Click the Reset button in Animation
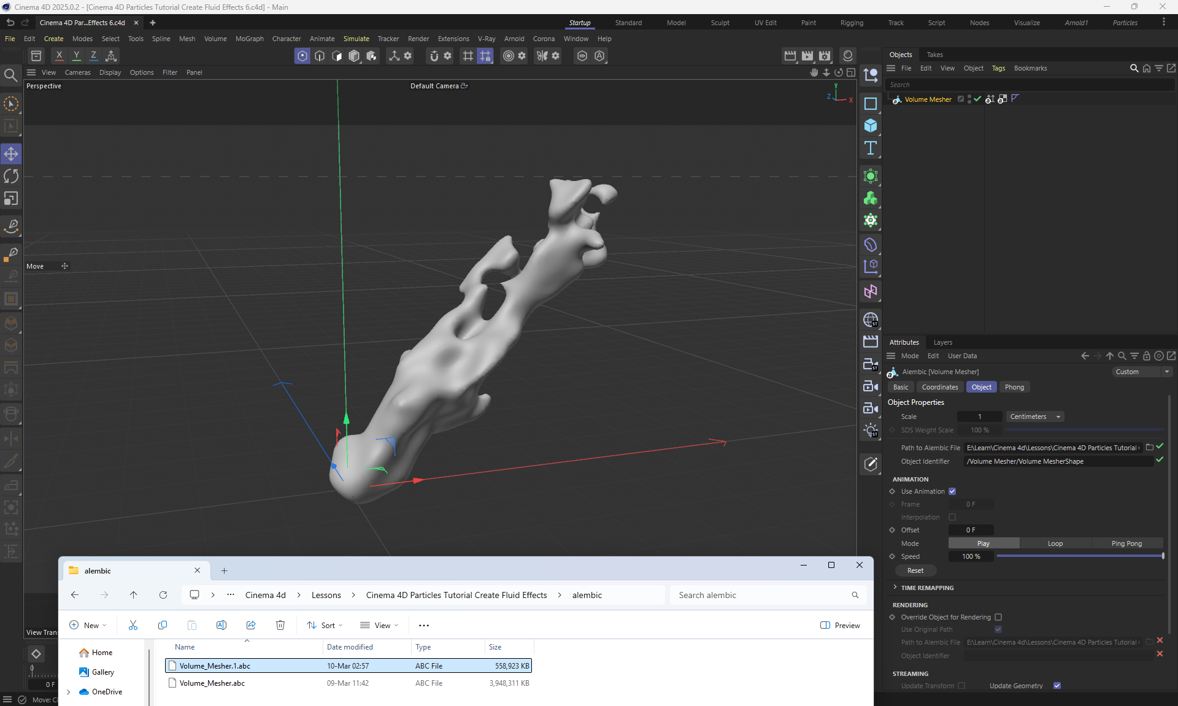 tap(915, 570)
